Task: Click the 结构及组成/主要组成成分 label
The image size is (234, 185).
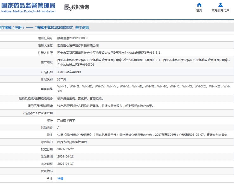Action: click(x=36, y=98)
